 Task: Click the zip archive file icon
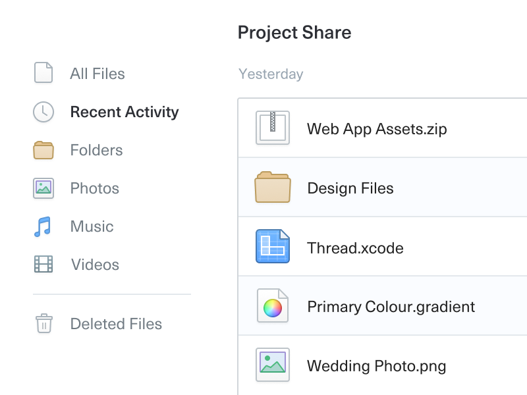(273, 128)
